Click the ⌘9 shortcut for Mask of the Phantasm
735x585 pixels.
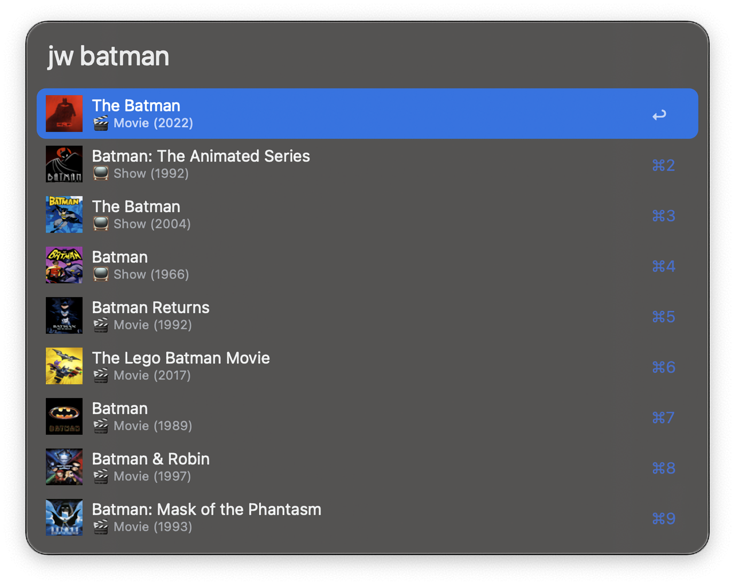[x=663, y=518]
